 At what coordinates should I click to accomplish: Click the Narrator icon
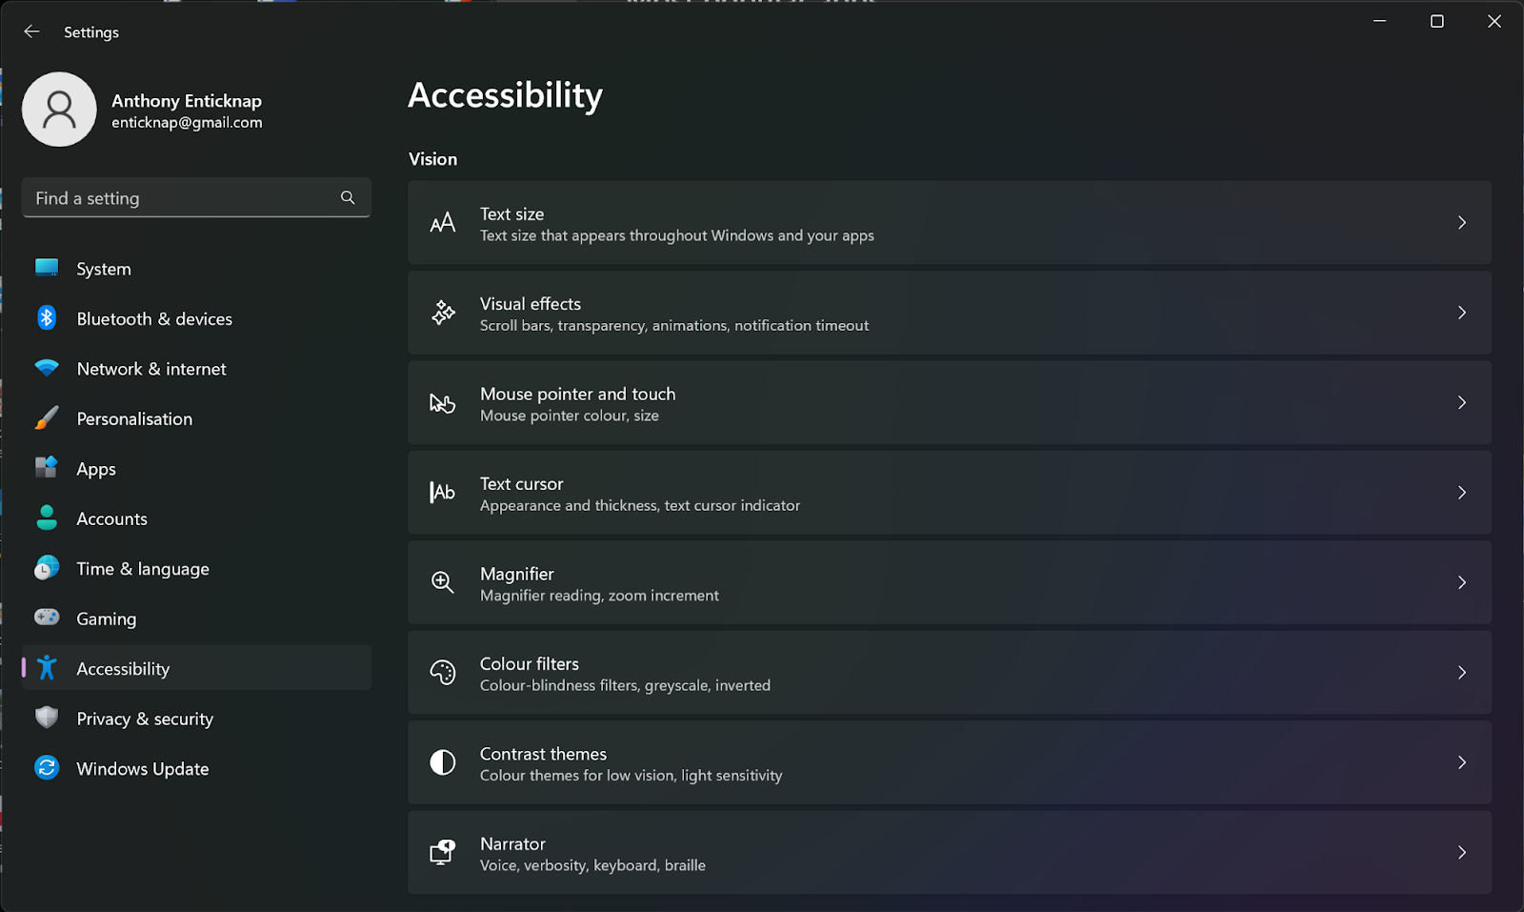coord(443,852)
